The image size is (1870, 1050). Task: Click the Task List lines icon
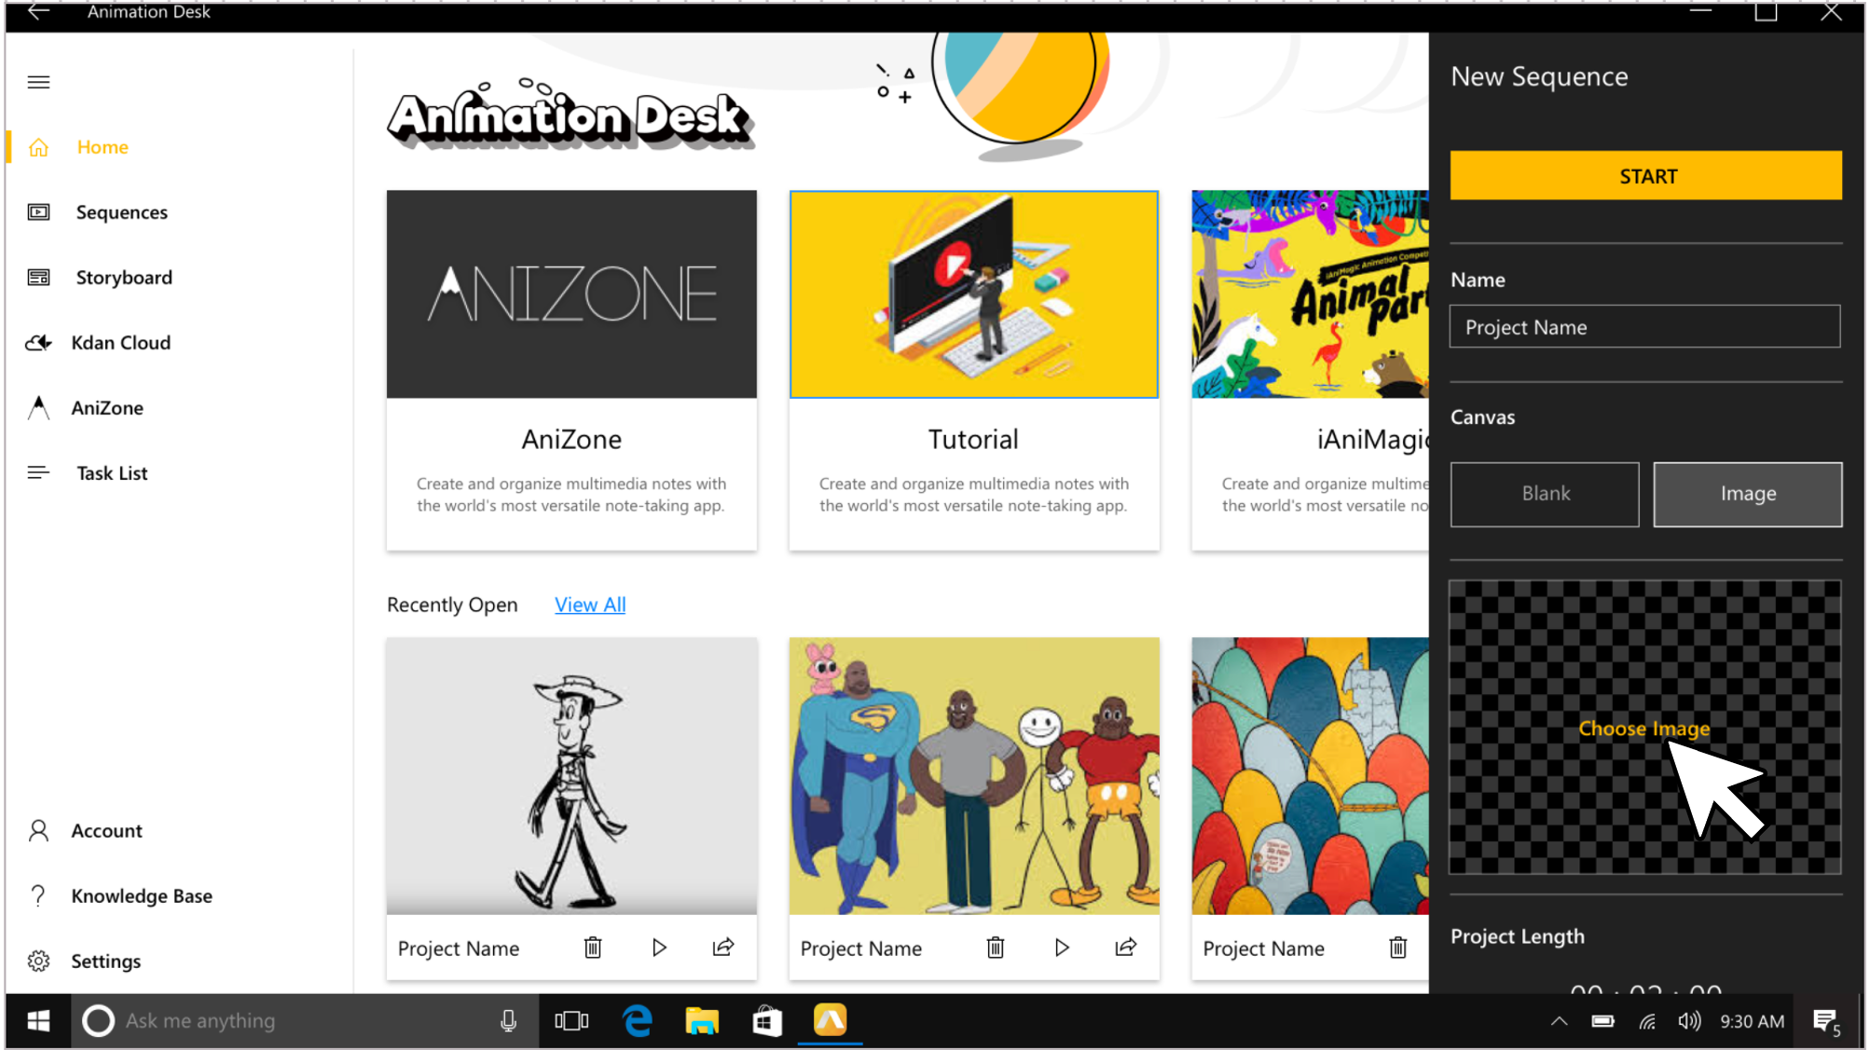coord(38,473)
